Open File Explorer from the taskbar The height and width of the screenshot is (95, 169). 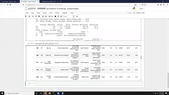50,93
